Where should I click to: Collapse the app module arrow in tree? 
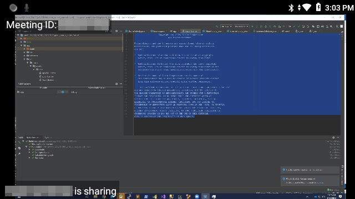click(x=22, y=45)
